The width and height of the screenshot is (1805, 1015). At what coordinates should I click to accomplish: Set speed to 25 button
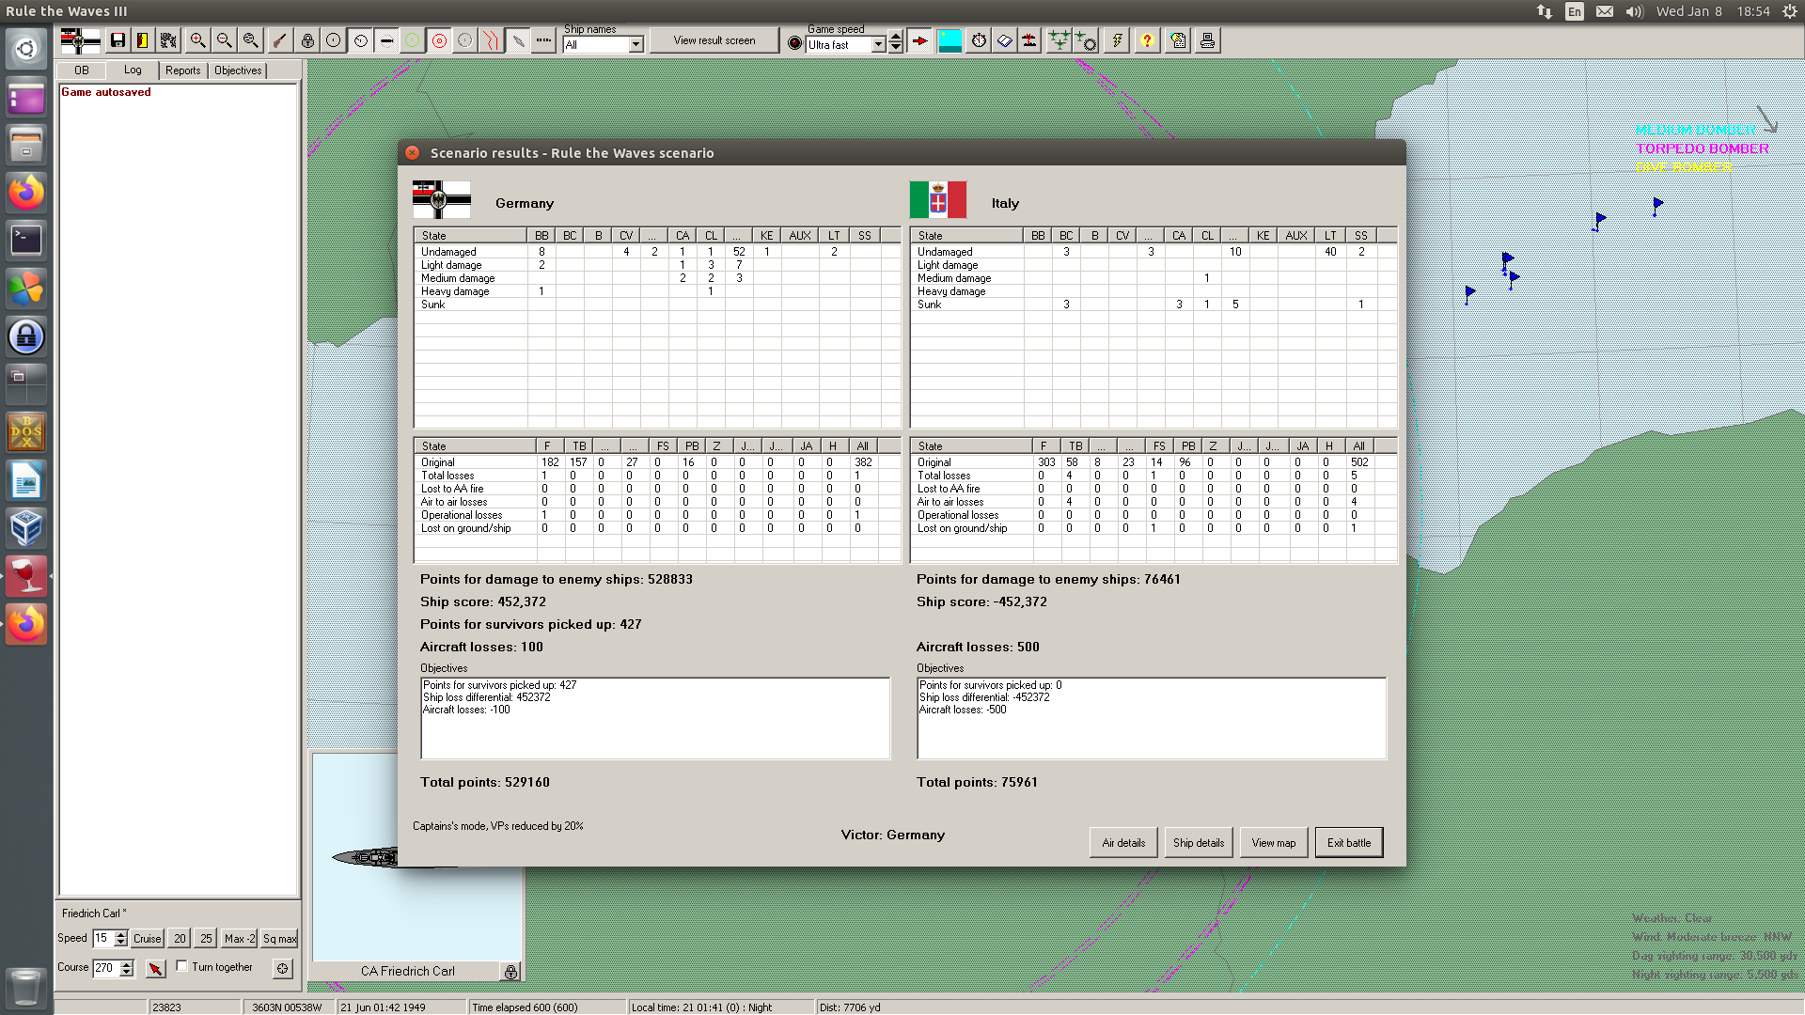[x=206, y=938]
